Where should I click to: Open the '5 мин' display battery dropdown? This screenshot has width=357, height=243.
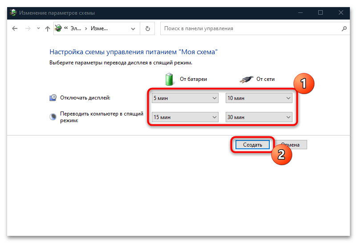[x=184, y=98]
